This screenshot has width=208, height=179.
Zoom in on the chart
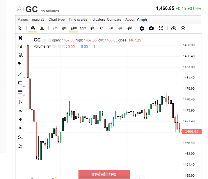coord(20,102)
